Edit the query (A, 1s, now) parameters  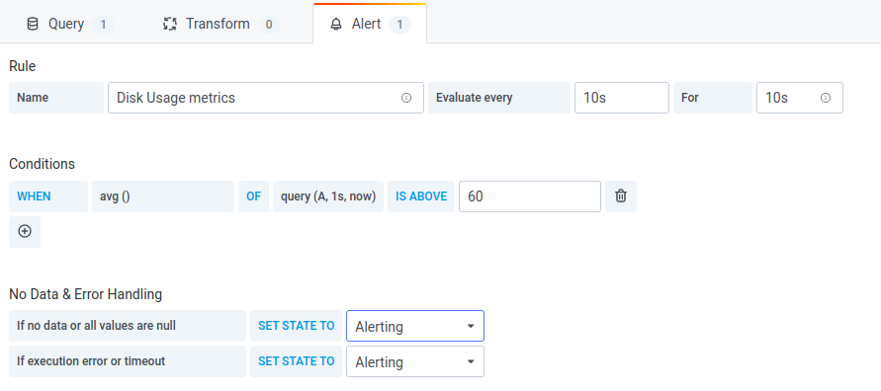(328, 196)
